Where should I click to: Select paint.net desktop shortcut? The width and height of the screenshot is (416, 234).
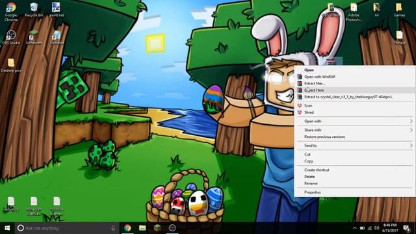click(x=57, y=10)
